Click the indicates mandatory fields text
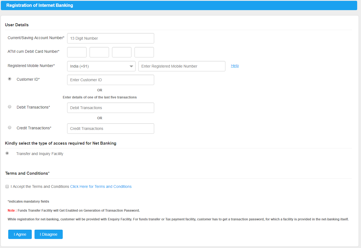Screen dimensions: 361x248 coord(28,202)
